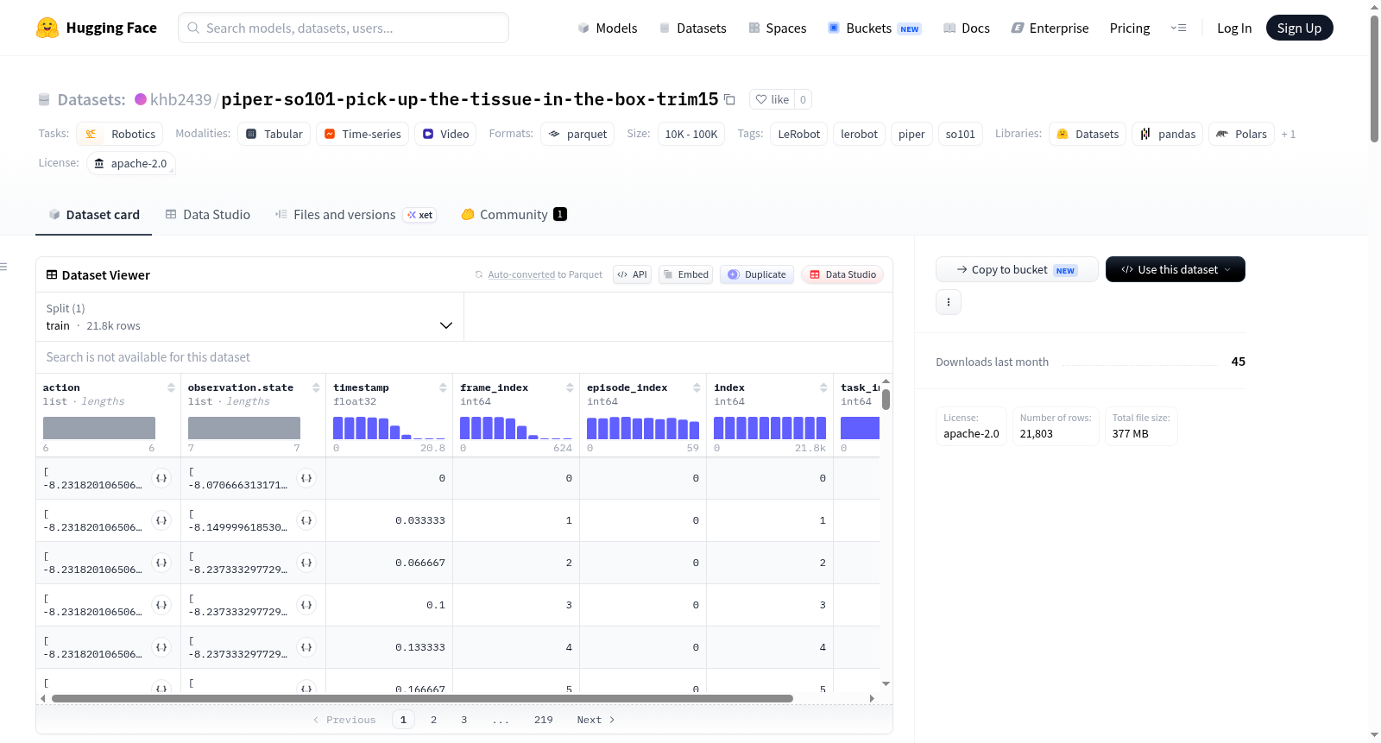Screen dimensions: 1381x743
Task: Open Models in the top navigation
Action: click(x=608, y=28)
